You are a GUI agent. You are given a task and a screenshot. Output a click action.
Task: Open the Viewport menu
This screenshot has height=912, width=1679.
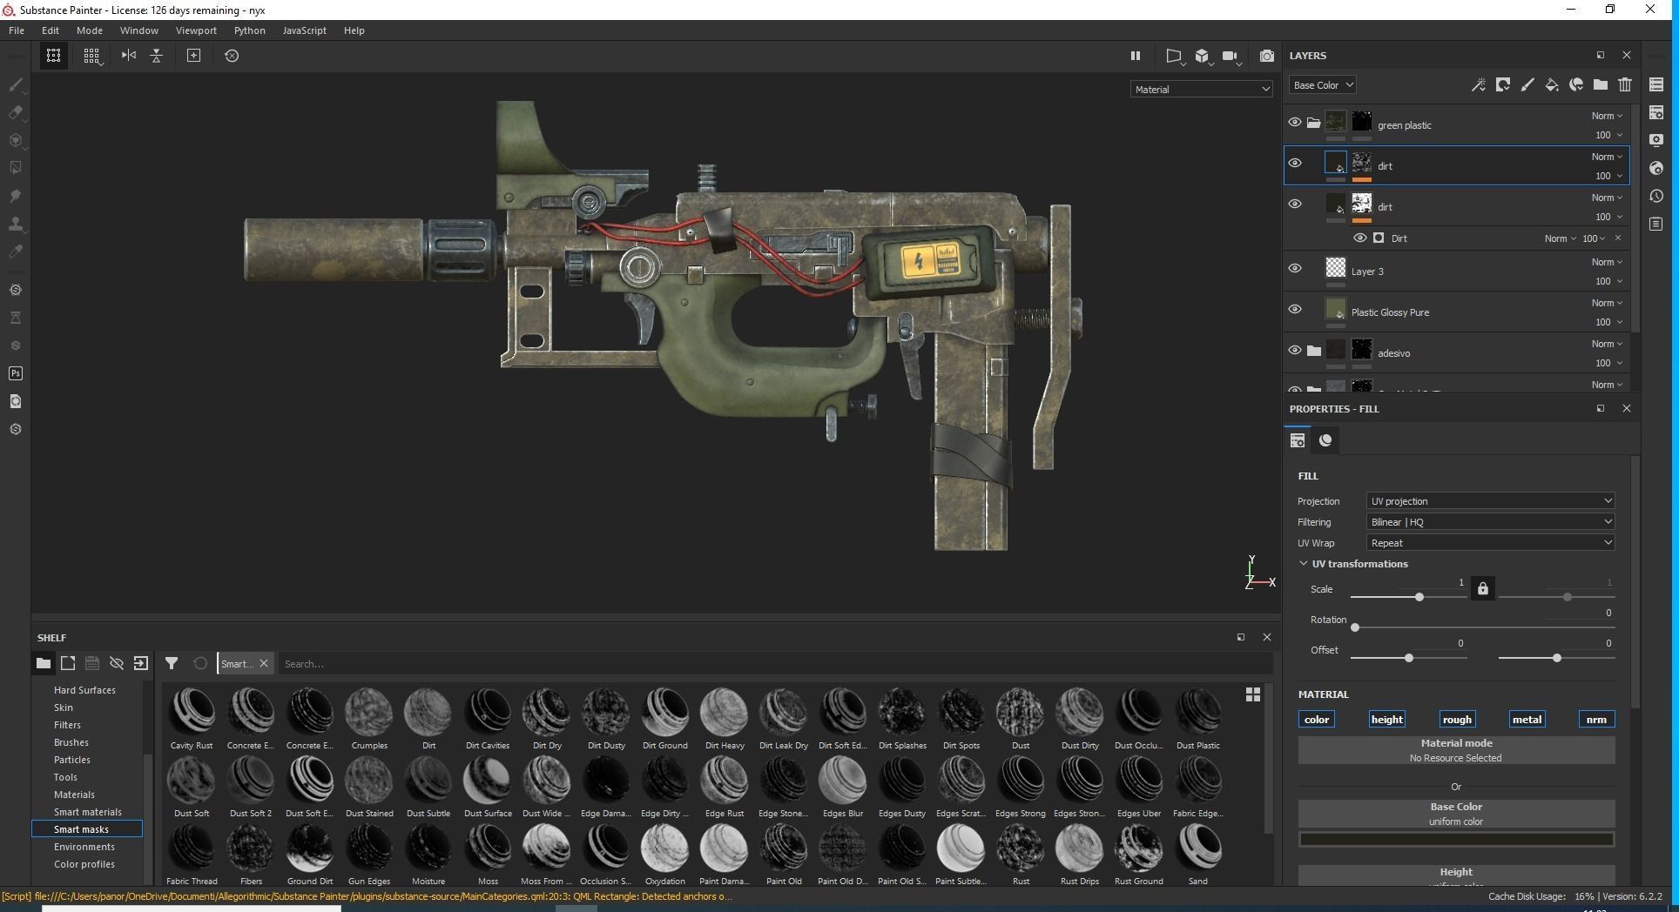[196, 30]
